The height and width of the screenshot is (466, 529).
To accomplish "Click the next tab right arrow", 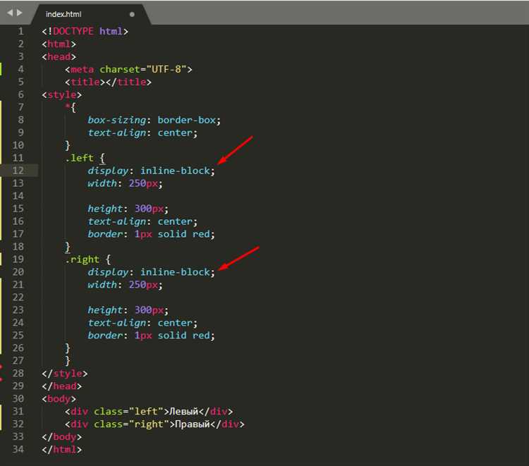I will click(x=20, y=13).
